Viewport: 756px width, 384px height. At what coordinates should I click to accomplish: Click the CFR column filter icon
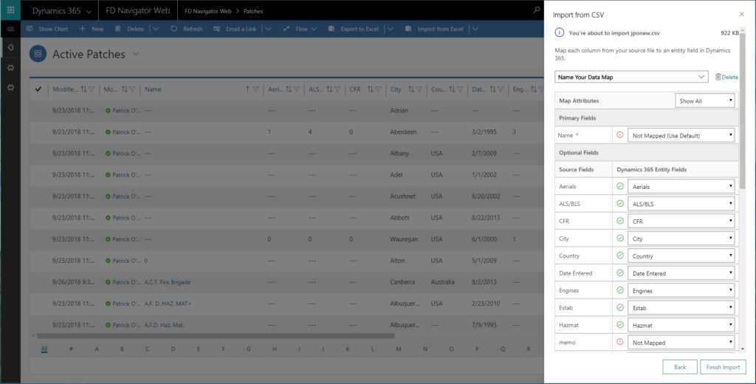tap(378, 89)
